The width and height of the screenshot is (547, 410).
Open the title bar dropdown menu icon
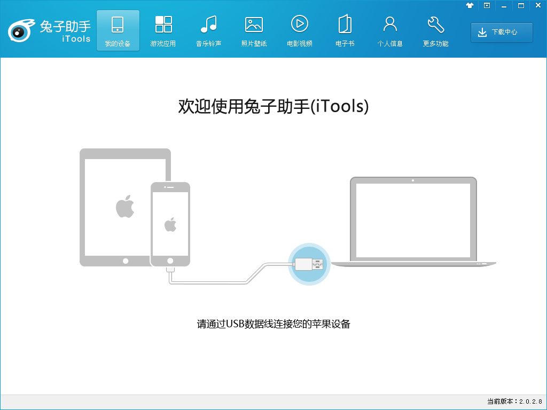[487, 5]
